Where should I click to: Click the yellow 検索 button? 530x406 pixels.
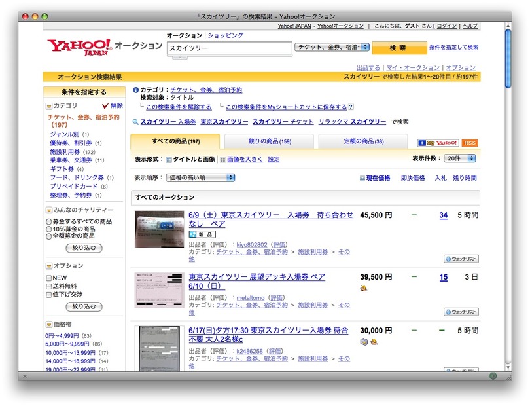[x=399, y=48]
